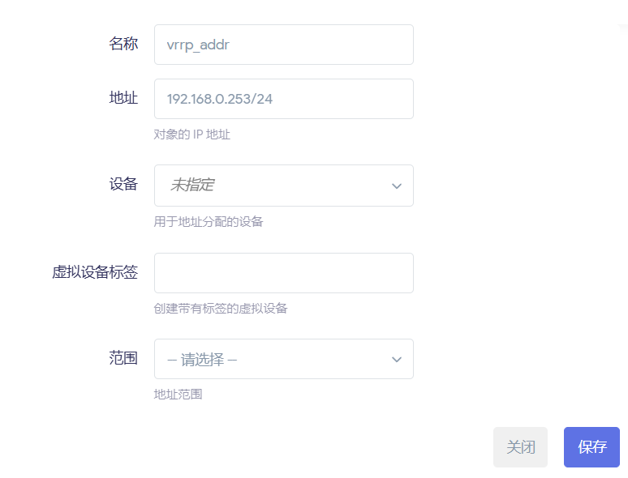Click the hint text 创建带有标签的虚拟设备

(x=221, y=309)
